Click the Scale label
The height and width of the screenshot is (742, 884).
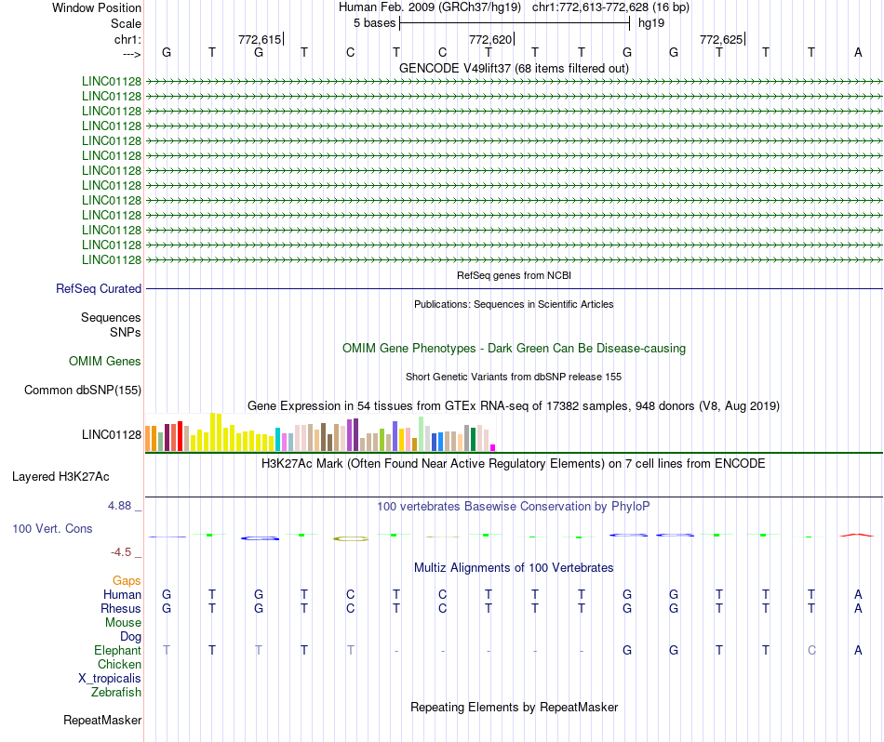(x=126, y=23)
